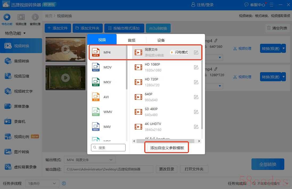The height and width of the screenshot is (189, 292).
Task: Select 视频比例 in the sidebar
Action: click(x=21, y=137)
